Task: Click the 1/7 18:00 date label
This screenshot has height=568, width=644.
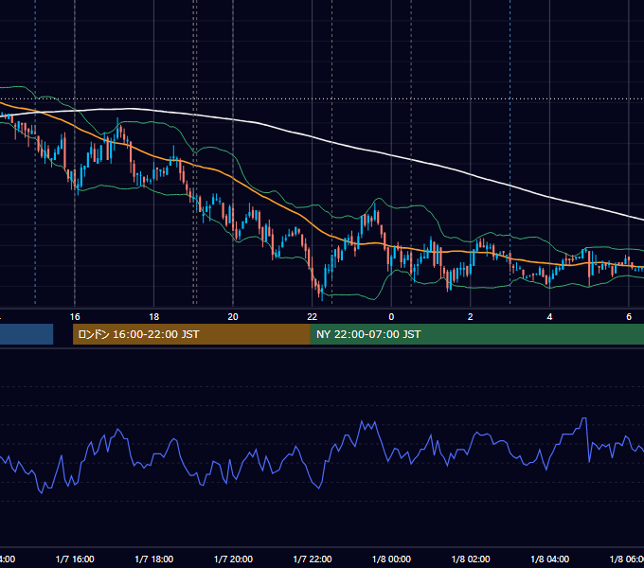Action: pos(154,559)
